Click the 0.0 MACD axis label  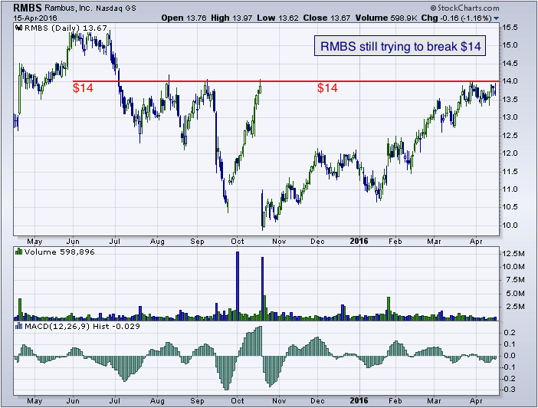510,355
